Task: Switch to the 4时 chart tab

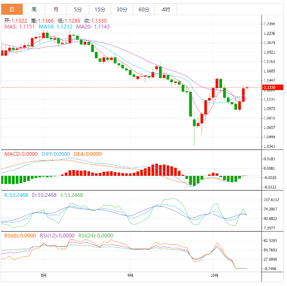Action: click(x=165, y=9)
